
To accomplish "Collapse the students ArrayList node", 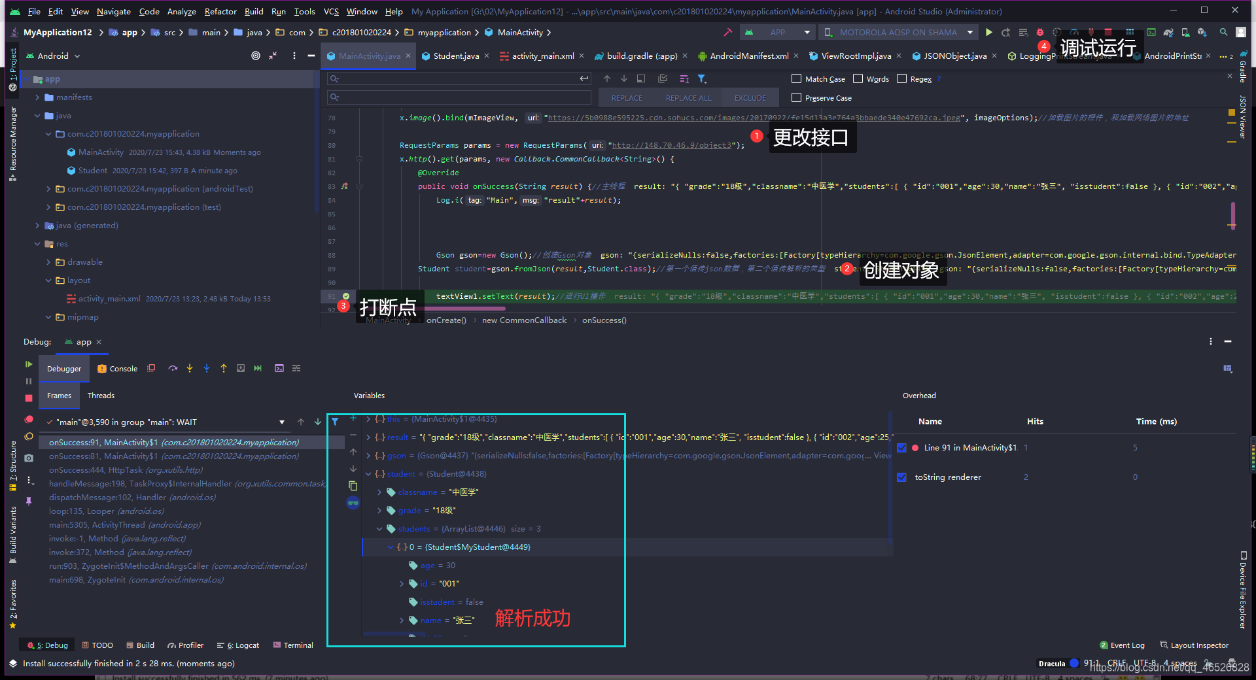I will click(x=379, y=529).
